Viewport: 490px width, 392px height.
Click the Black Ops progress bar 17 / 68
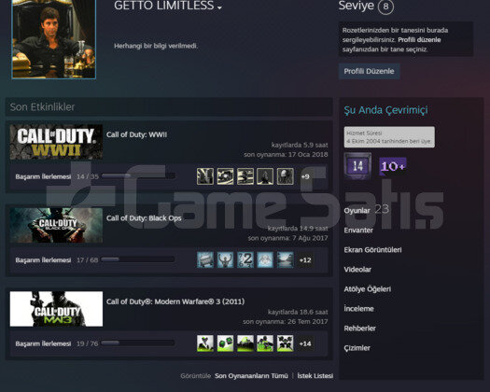coord(138,259)
